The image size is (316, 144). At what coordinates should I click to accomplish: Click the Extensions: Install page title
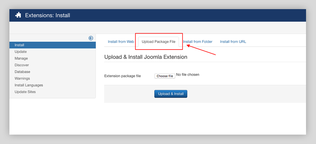(x=47, y=15)
